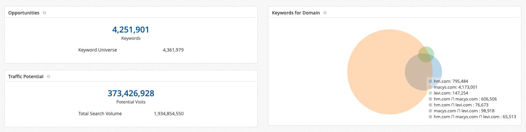Click the Traffic Potential panel title

pyautogui.click(x=26, y=77)
